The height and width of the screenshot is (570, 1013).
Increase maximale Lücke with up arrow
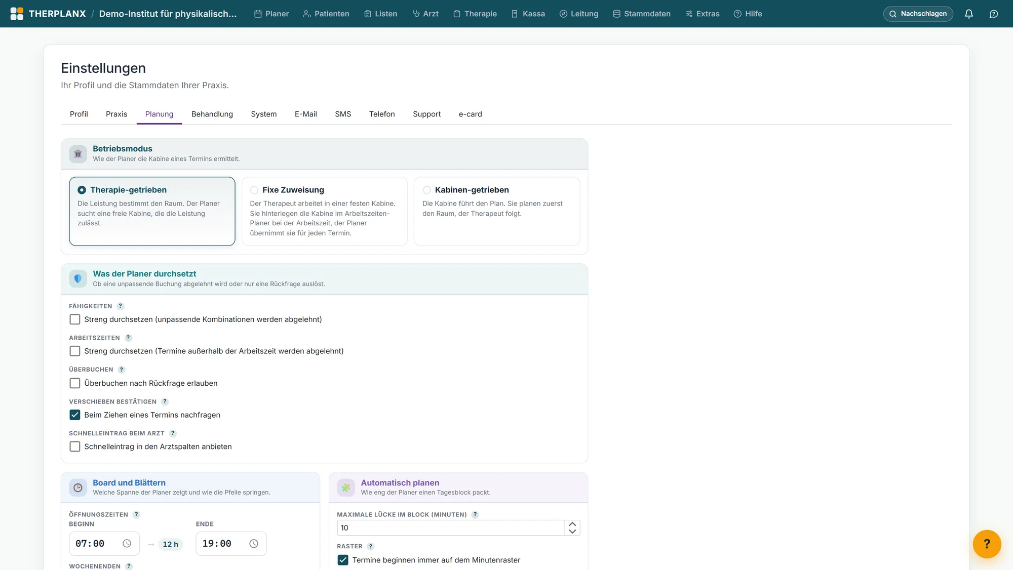572,524
